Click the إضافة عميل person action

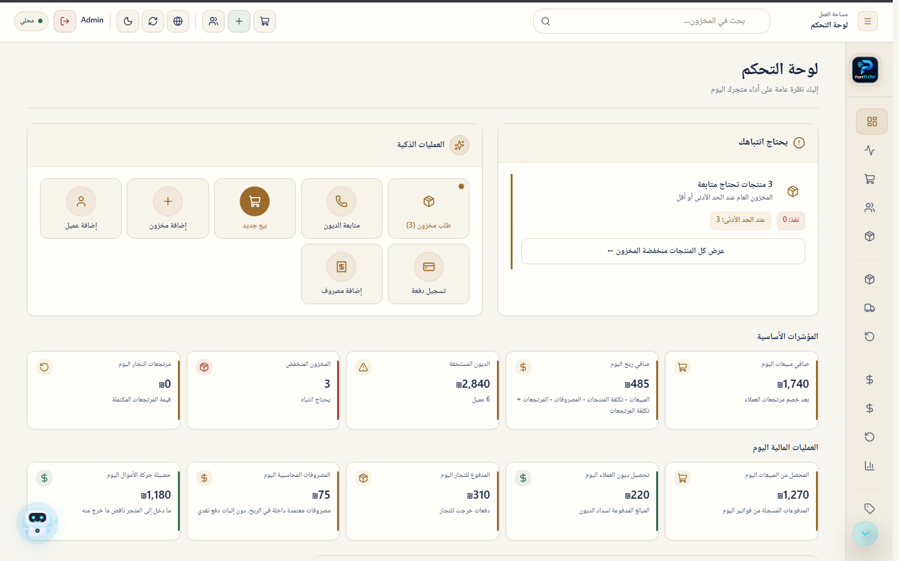point(81,208)
